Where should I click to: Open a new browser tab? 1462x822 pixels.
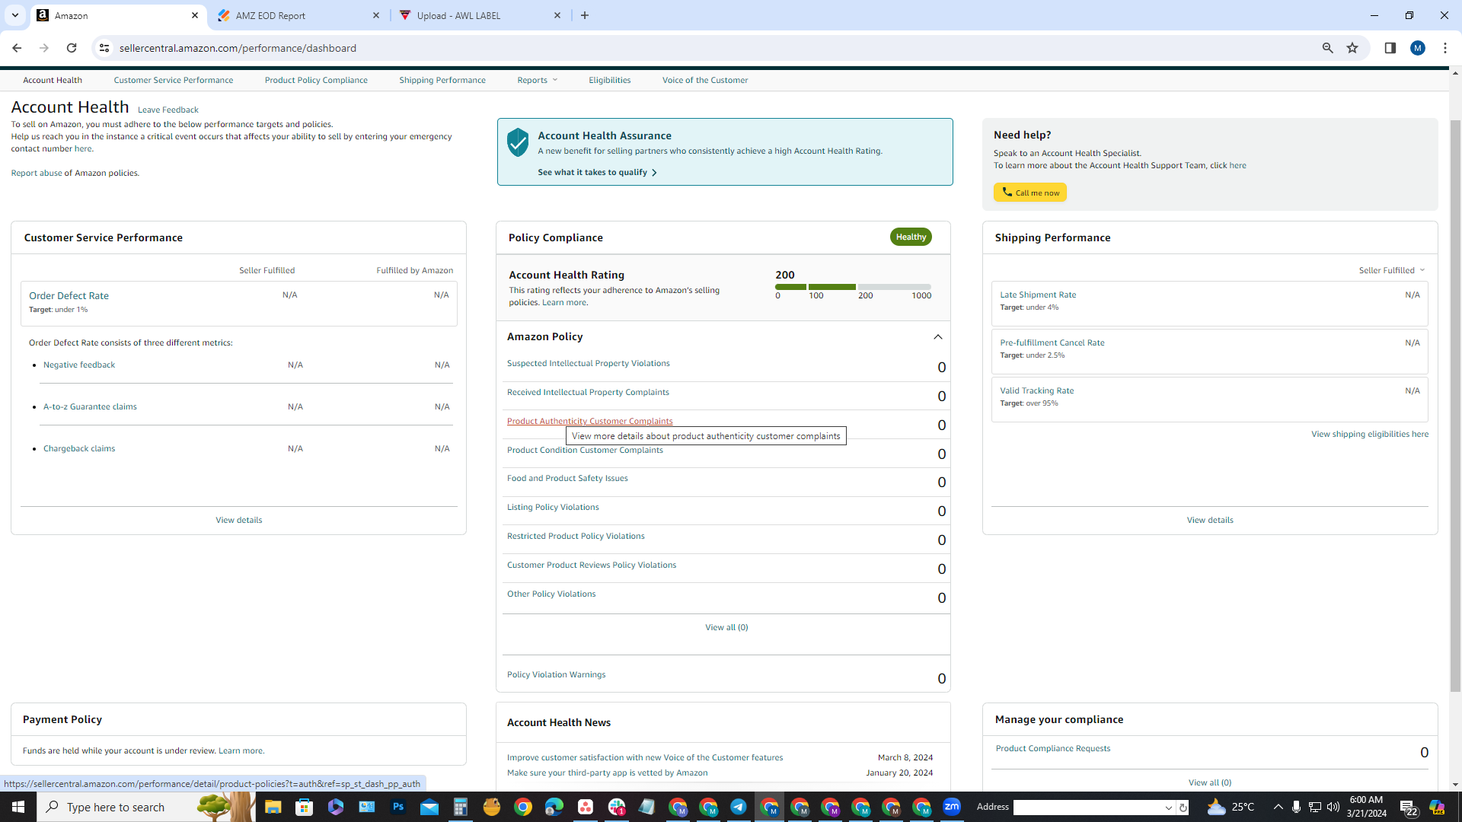(585, 15)
